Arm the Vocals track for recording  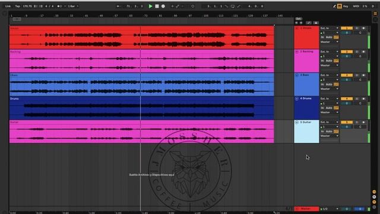pos(363,28)
